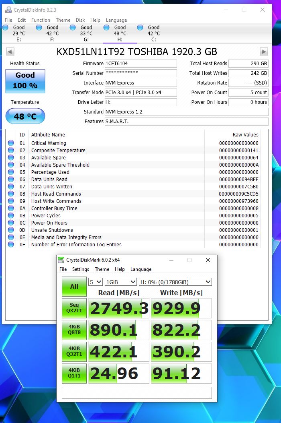
Task: Open Settings menu in CrystalDiskMark
Action: pyautogui.click(x=80, y=269)
